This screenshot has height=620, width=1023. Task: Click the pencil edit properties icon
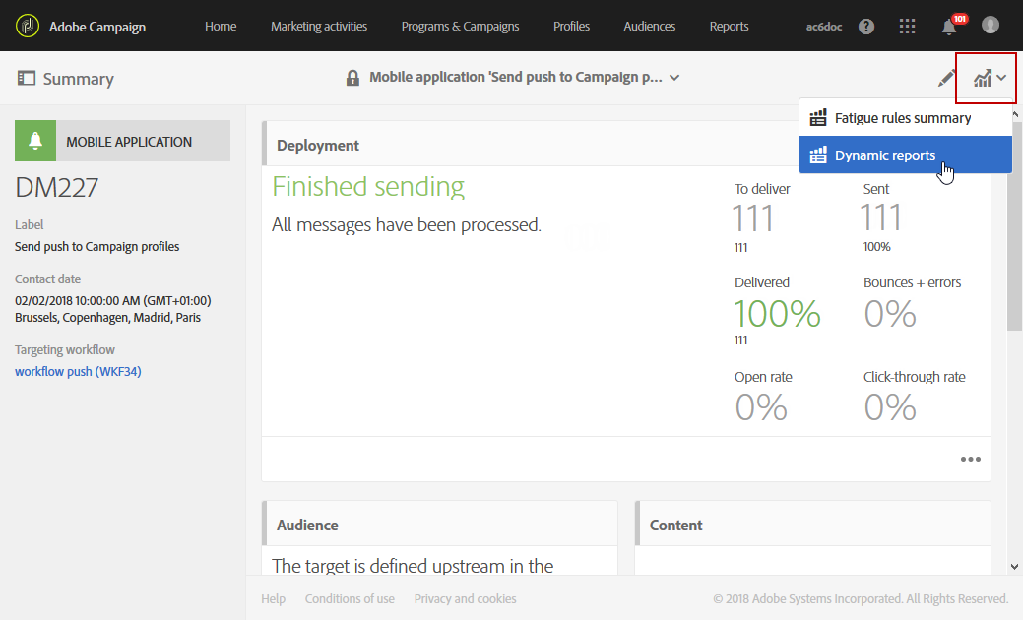click(946, 78)
